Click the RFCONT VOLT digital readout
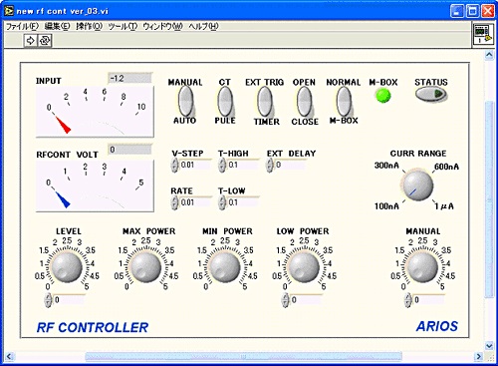This screenshot has width=498, height=366. pos(129,150)
